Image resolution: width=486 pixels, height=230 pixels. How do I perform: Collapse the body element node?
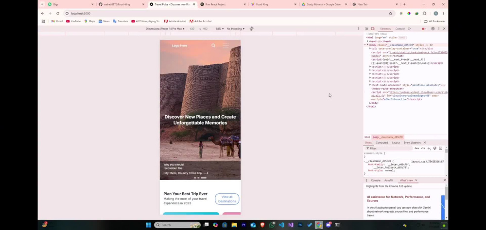(367, 45)
